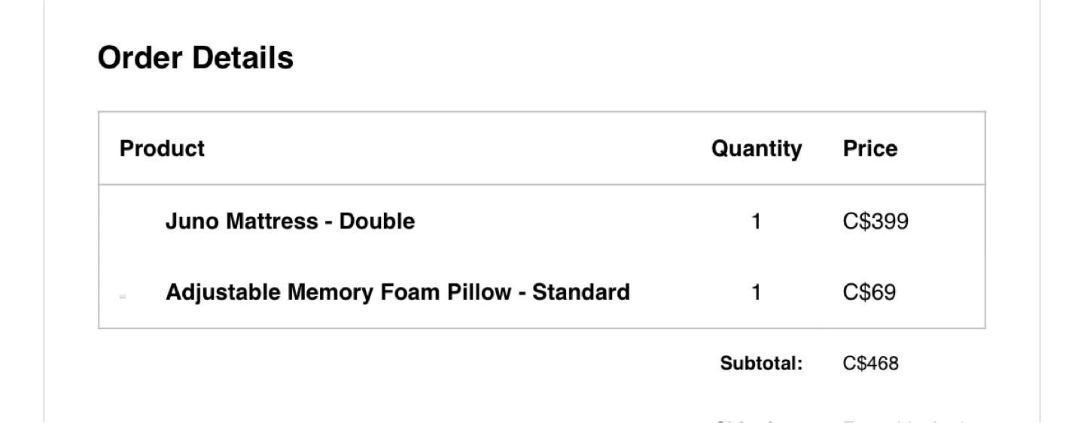Click the partially visible label below Subtotal
Screen dimensions: 1084x423
tap(762, 420)
